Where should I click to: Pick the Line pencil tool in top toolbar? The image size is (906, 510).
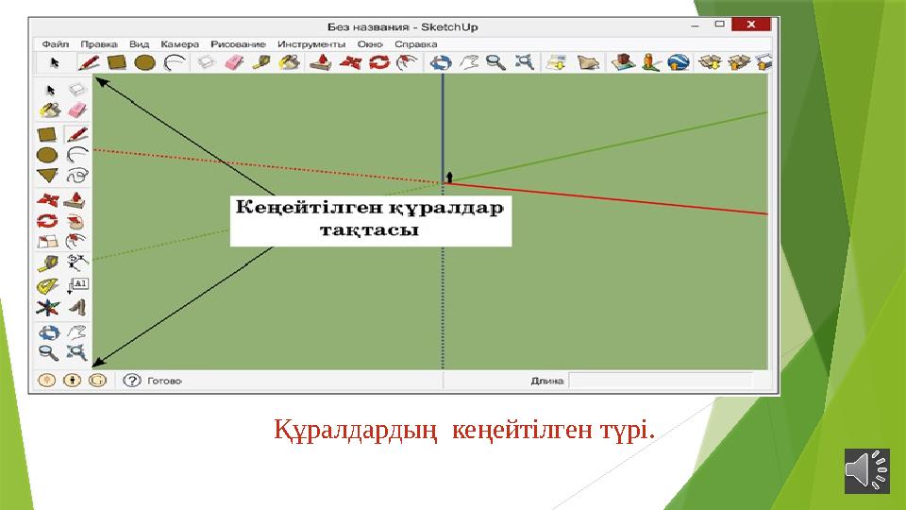89,62
